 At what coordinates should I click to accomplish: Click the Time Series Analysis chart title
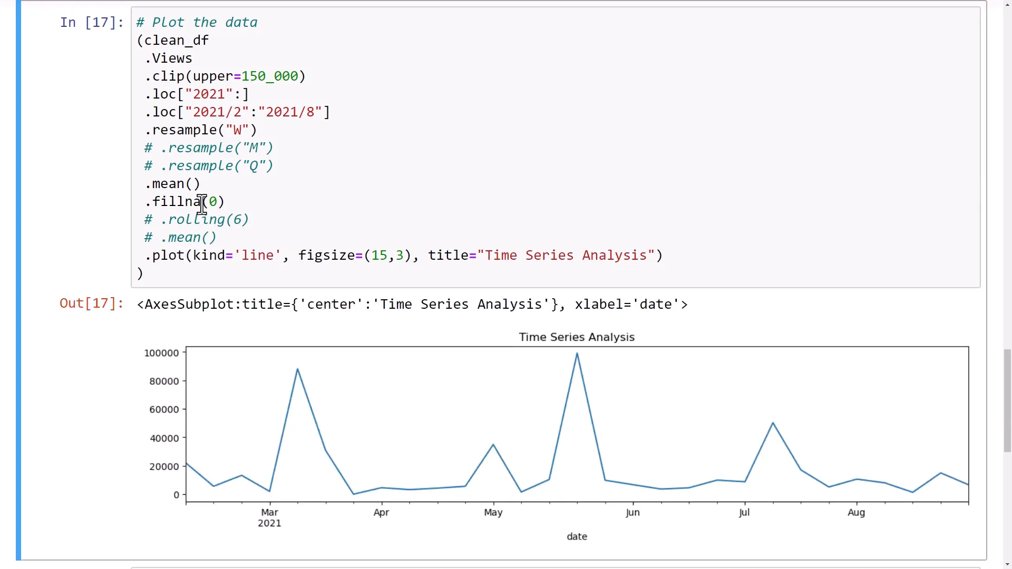[x=577, y=337]
